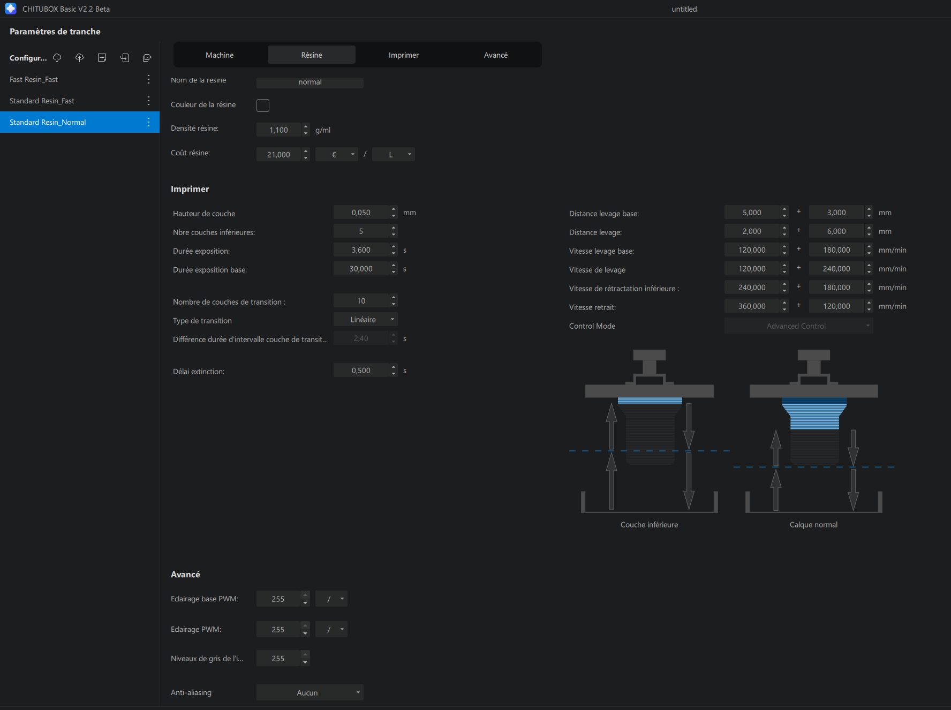The image size is (951, 710).
Task: Click the cloud download profile icon
Action: [57, 58]
